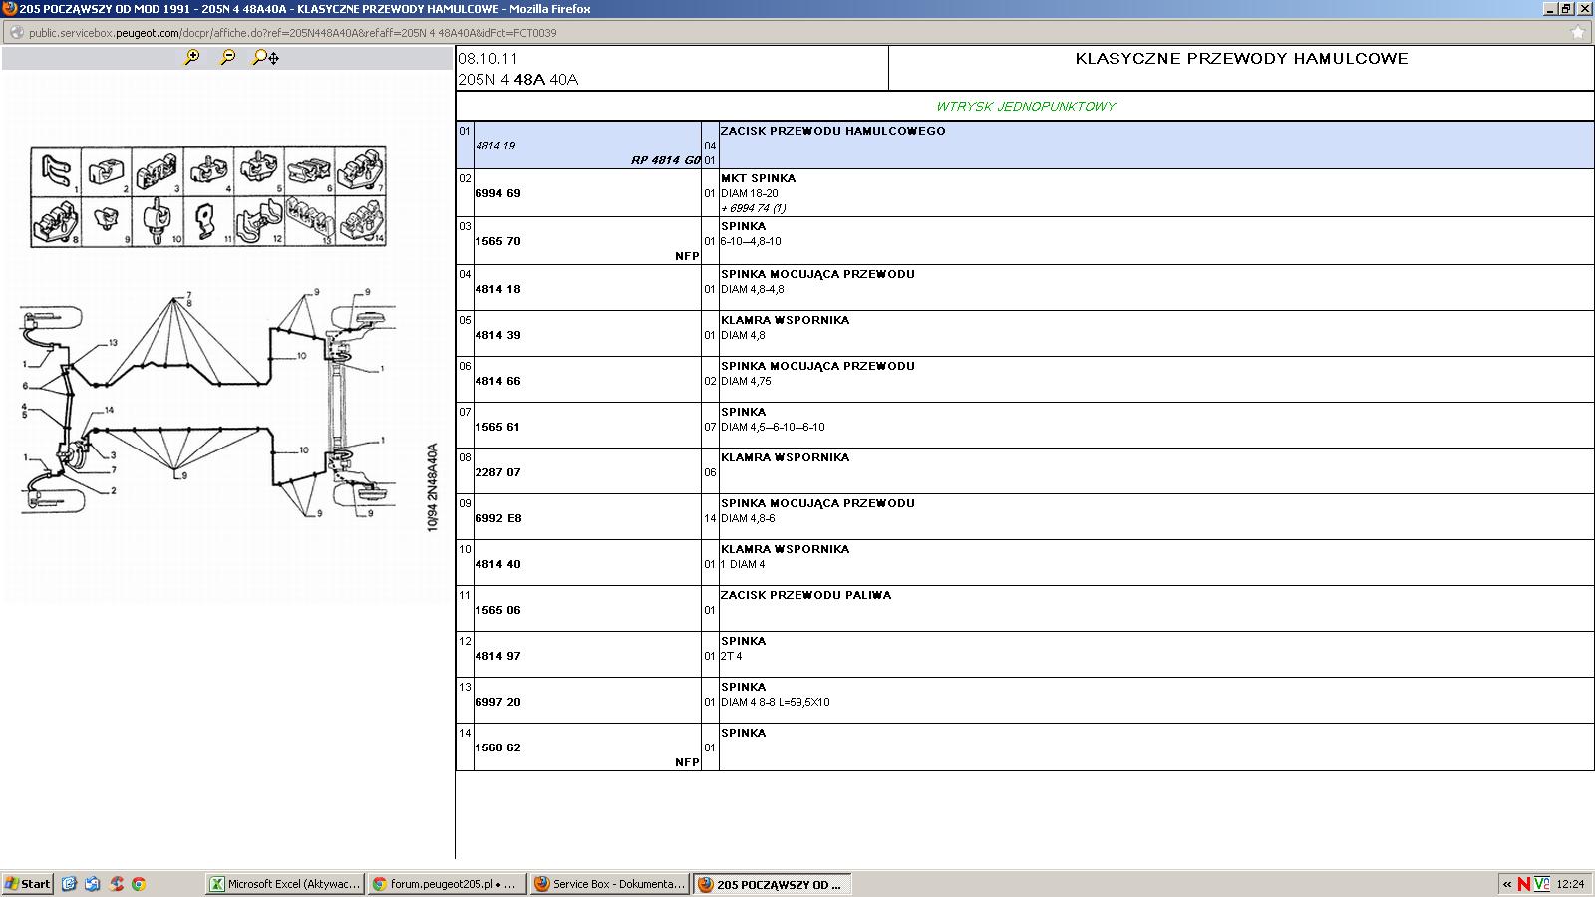Image resolution: width=1595 pixels, height=897 pixels.
Task: Switch to Microsoft Excel taskbar window
Action: [285, 884]
